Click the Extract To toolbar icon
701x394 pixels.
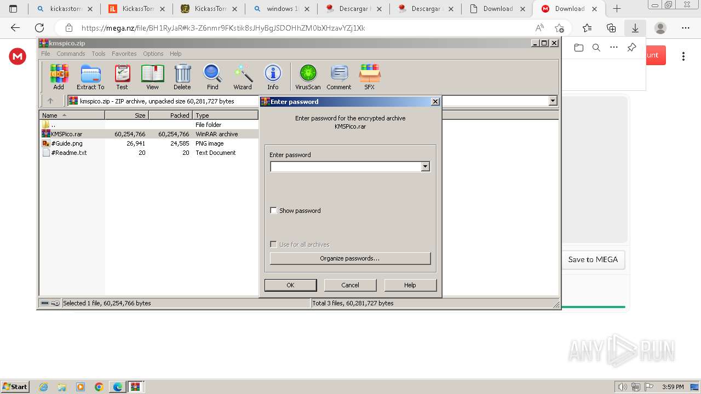[x=90, y=77]
